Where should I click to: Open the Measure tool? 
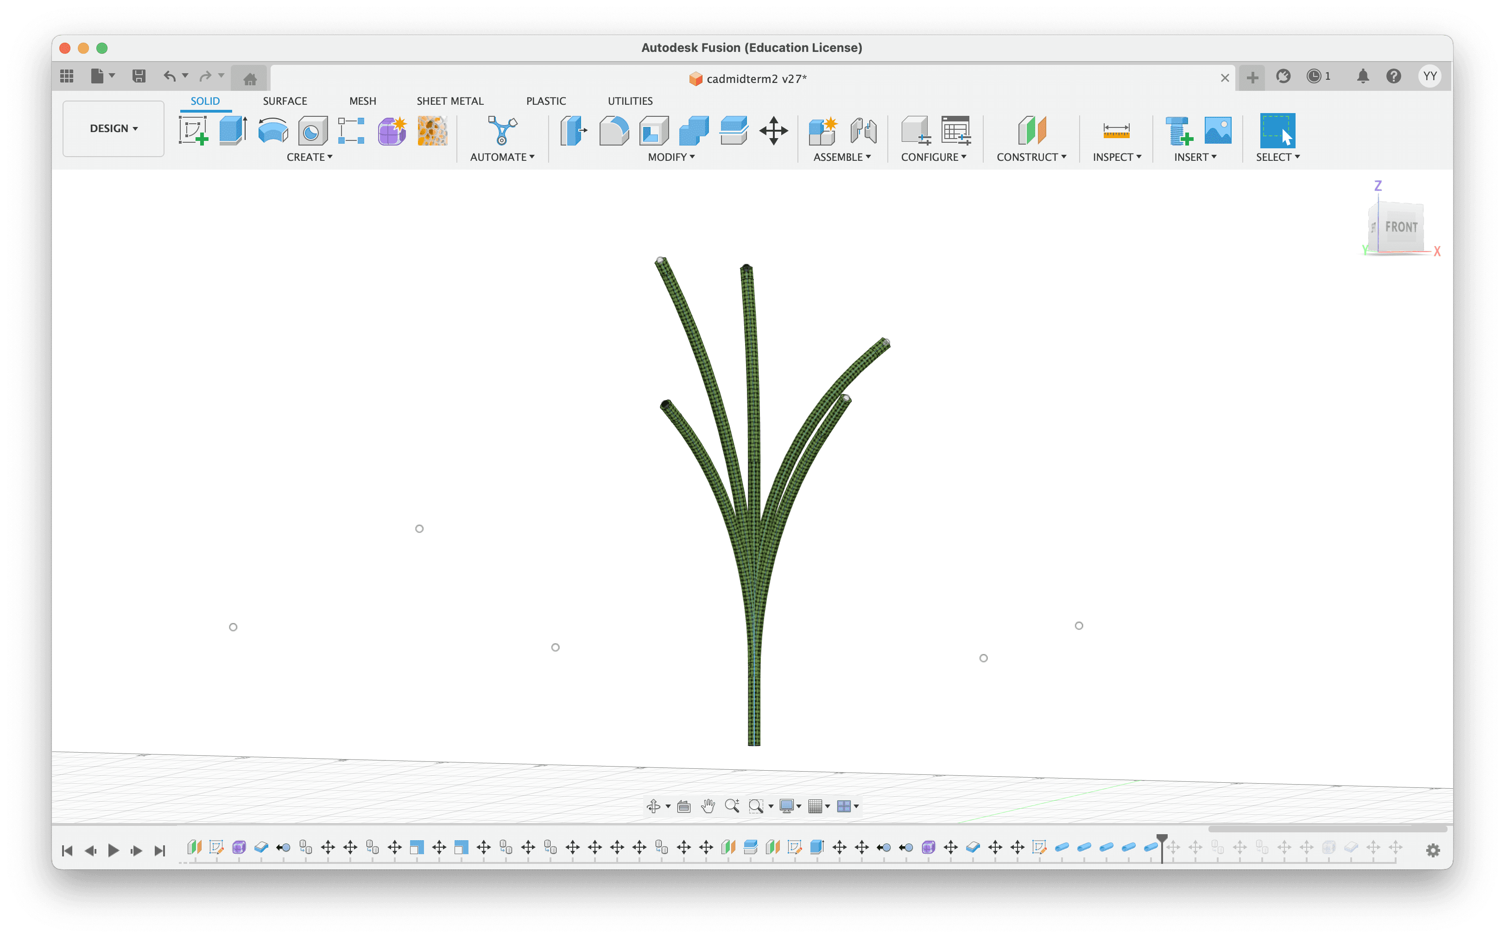[1116, 130]
